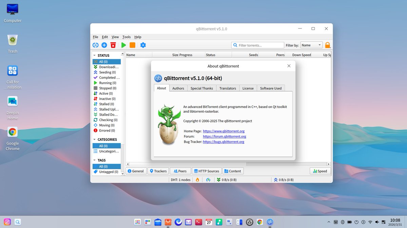The width and height of the screenshot is (407, 228).
Task: Open the Peers properties tab
Action: 180,171
